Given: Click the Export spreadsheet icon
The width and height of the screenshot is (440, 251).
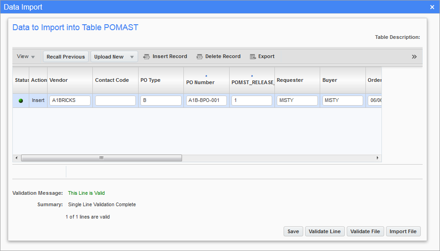Looking at the screenshot, I should coord(252,57).
